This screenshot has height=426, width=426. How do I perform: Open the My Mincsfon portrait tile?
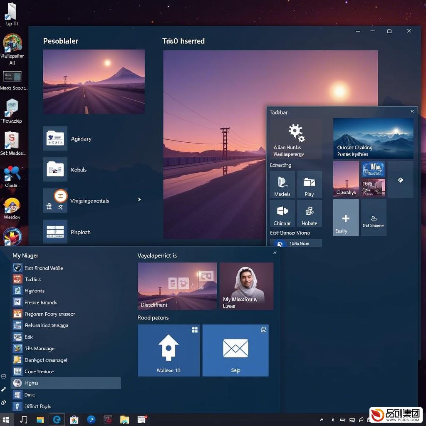click(x=246, y=286)
